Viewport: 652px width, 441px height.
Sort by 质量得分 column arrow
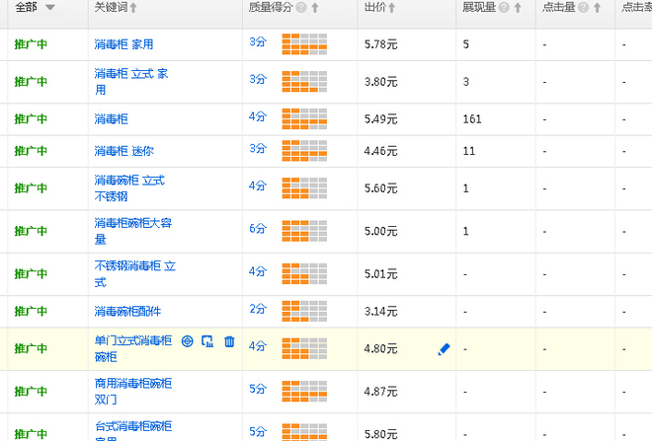pos(315,8)
